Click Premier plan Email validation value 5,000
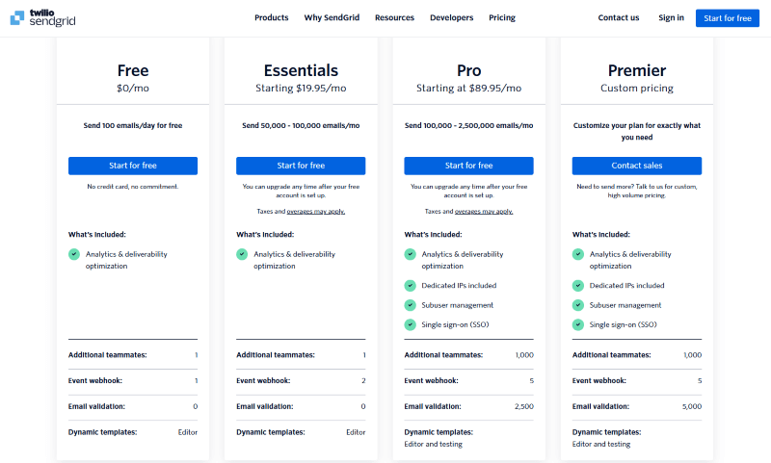 (692, 406)
